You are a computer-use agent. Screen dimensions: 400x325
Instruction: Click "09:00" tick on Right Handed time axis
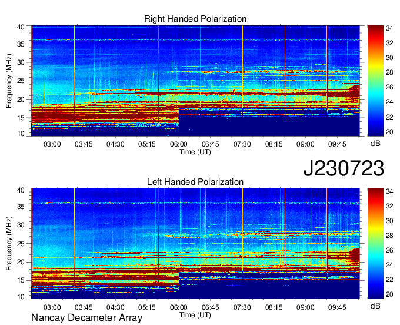click(305, 144)
